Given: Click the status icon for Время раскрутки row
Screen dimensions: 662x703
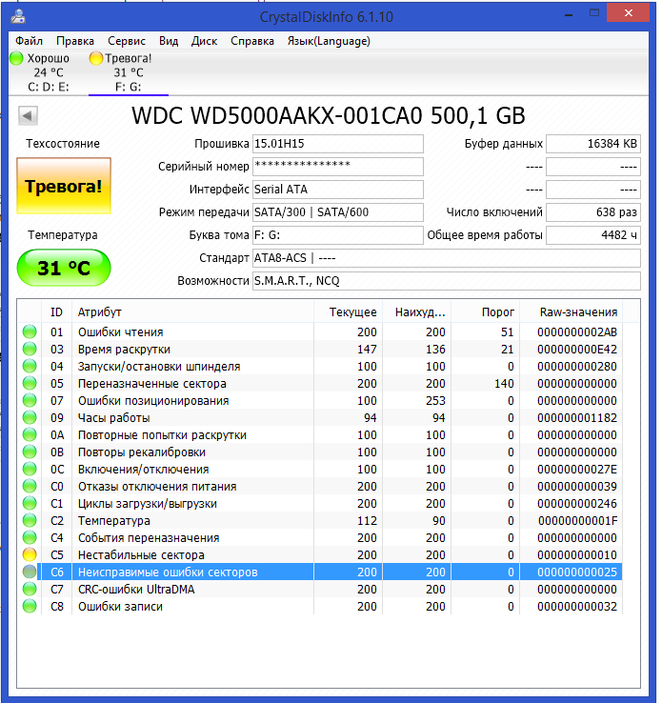Looking at the screenshot, I should pos(30,349).
